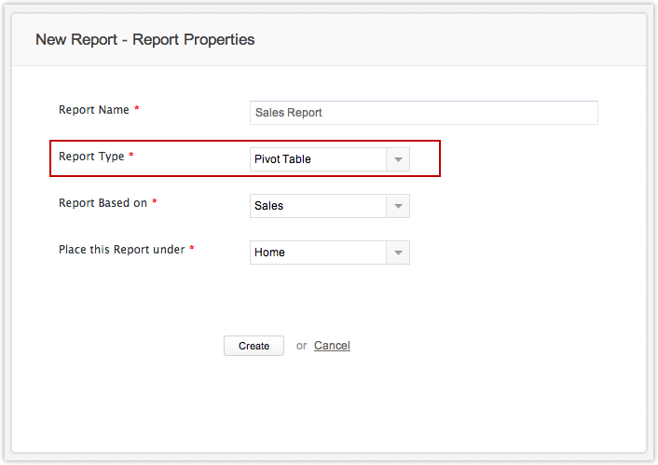Viewport: 658px width, 465px height.
Task: Click the Place this Report under label
Action: point(121,250)
